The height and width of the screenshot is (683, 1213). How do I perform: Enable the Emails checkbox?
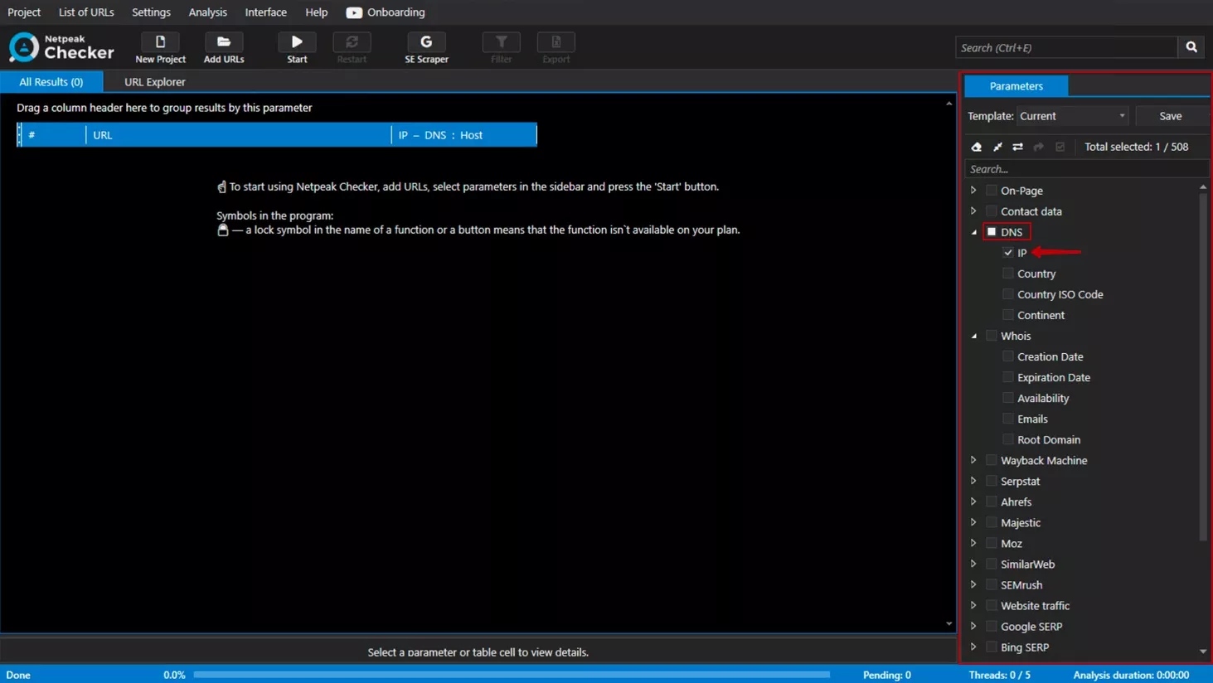point(1008,419)
